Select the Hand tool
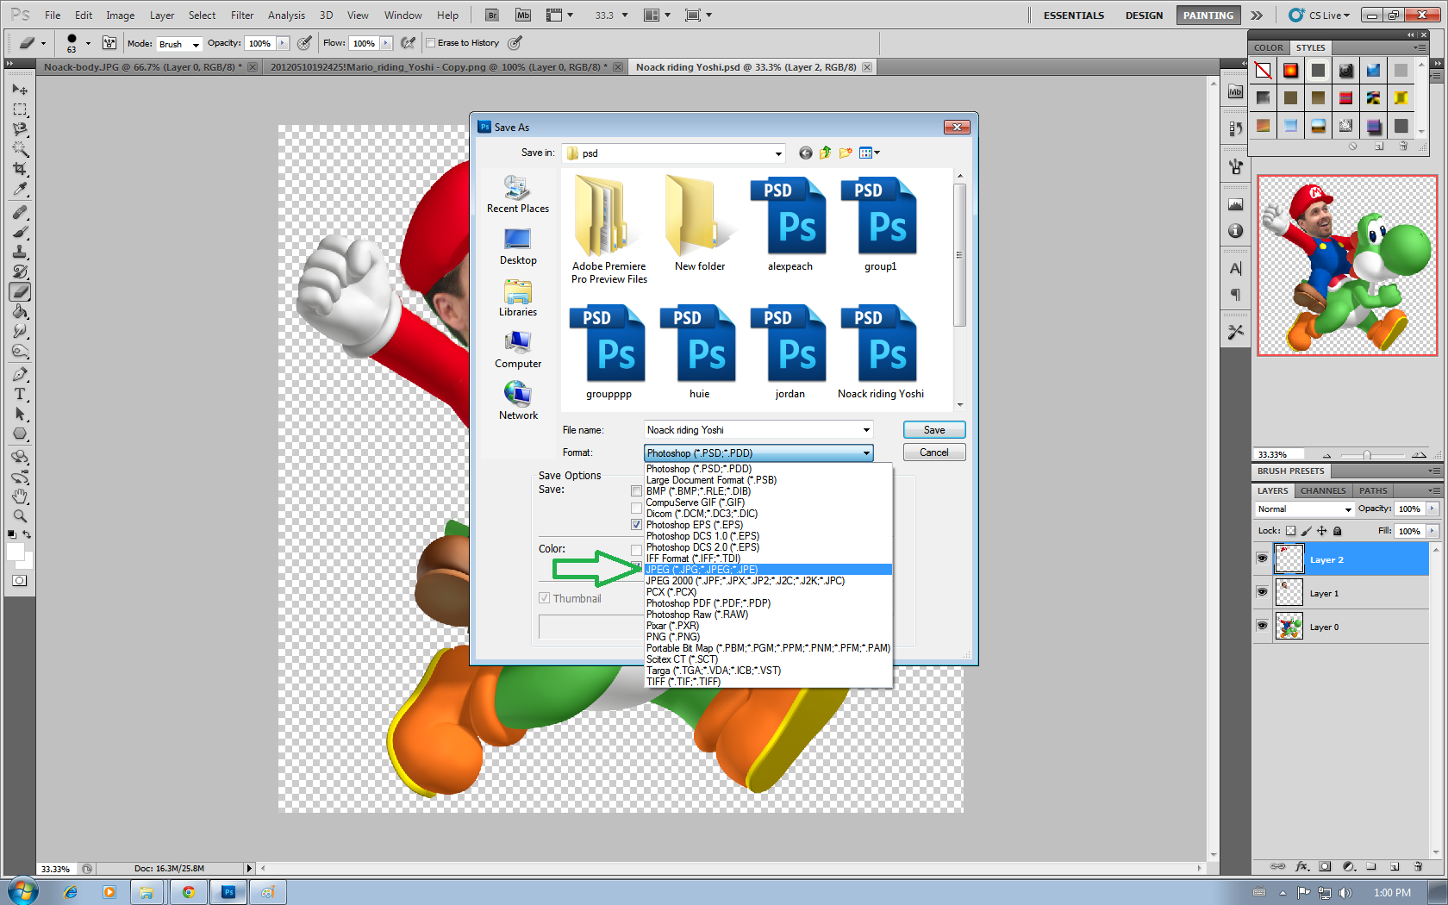Image resolution: width=1448 pixels, height=905 pixels. 20,496
